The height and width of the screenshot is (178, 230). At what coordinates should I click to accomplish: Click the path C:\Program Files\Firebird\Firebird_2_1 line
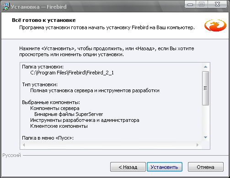pyautogui.click(x=72, y=73)
